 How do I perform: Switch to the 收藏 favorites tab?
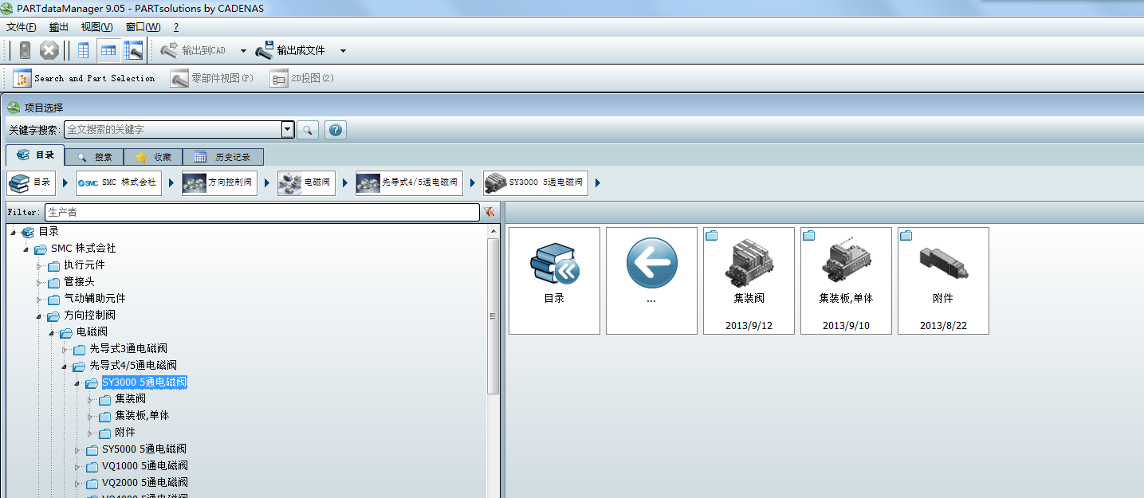coord(153,157)
